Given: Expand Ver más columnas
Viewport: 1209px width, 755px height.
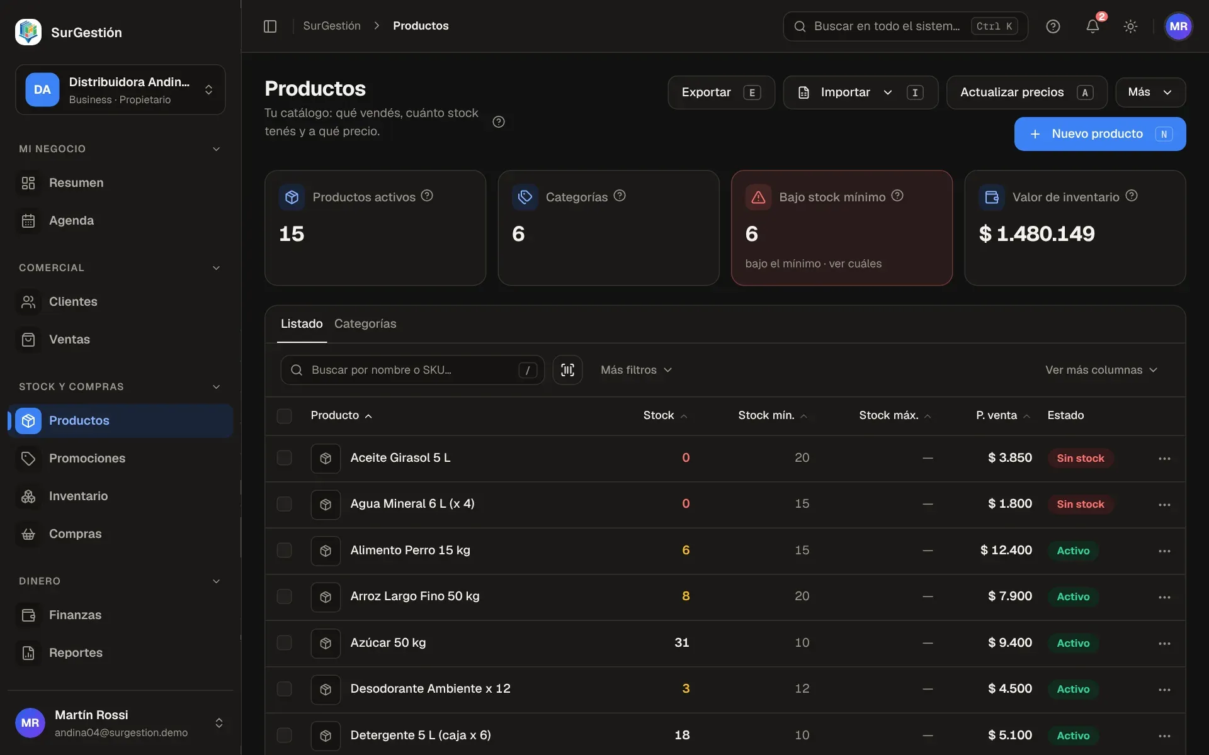Looking at the screenshot, I should pyautogui.click(x=1101, y=370).
